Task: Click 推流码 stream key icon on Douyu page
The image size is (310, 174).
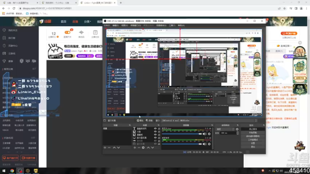Action: (x=81, y=34)
